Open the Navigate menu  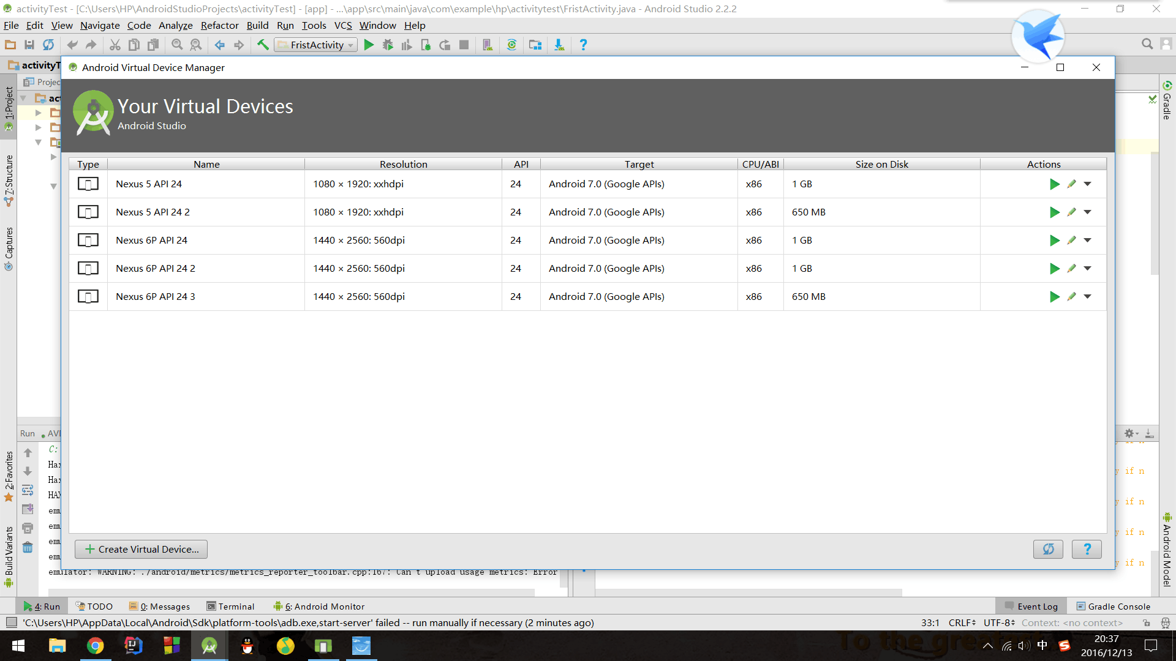click(x=100, y=25)
